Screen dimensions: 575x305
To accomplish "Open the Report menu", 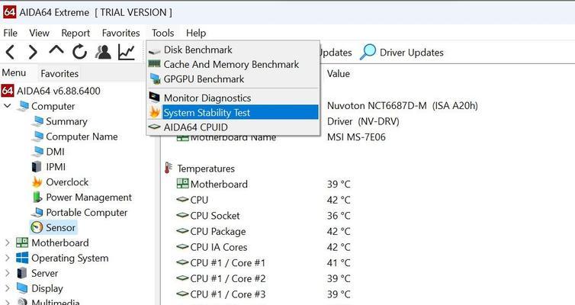I will point(75,33).
